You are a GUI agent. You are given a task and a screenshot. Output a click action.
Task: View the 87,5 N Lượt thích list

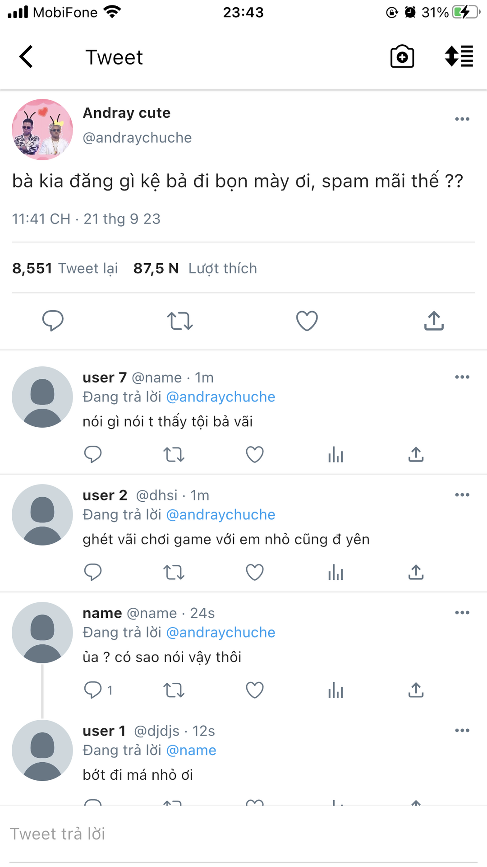[195, 268]
